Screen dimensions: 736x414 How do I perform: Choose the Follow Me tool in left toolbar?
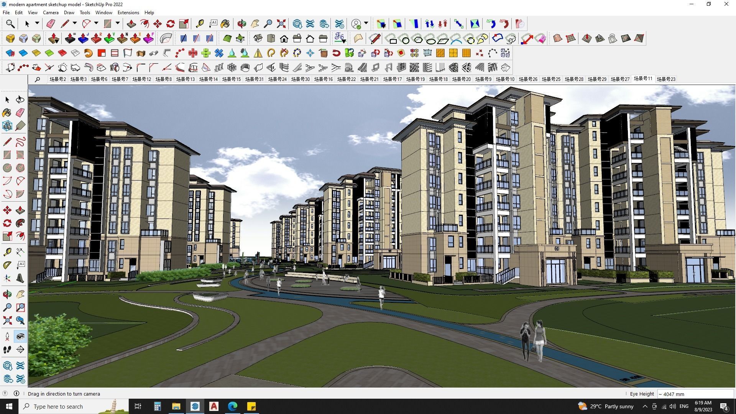[20, 223]
